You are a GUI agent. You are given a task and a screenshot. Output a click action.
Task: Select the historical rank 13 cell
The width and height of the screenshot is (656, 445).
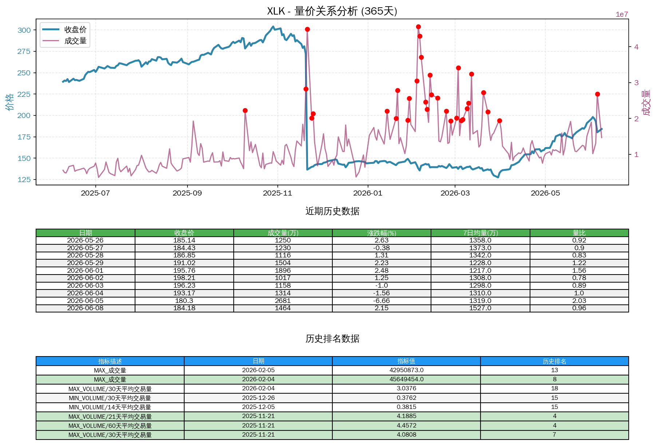pos(554,370)
